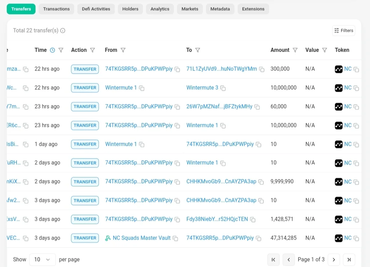Open the Metadata tab
The image size is (370, 267).
pos(220,9)
